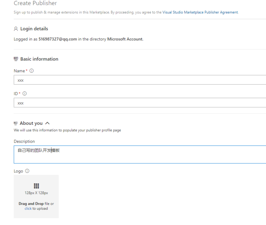Click the About you heading text
The height and width of the screenshot is (225, 266).
coord(31,123)
